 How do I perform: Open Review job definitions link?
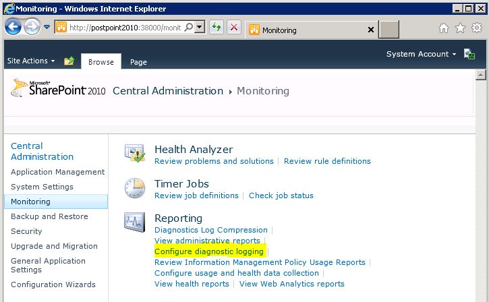196,195
